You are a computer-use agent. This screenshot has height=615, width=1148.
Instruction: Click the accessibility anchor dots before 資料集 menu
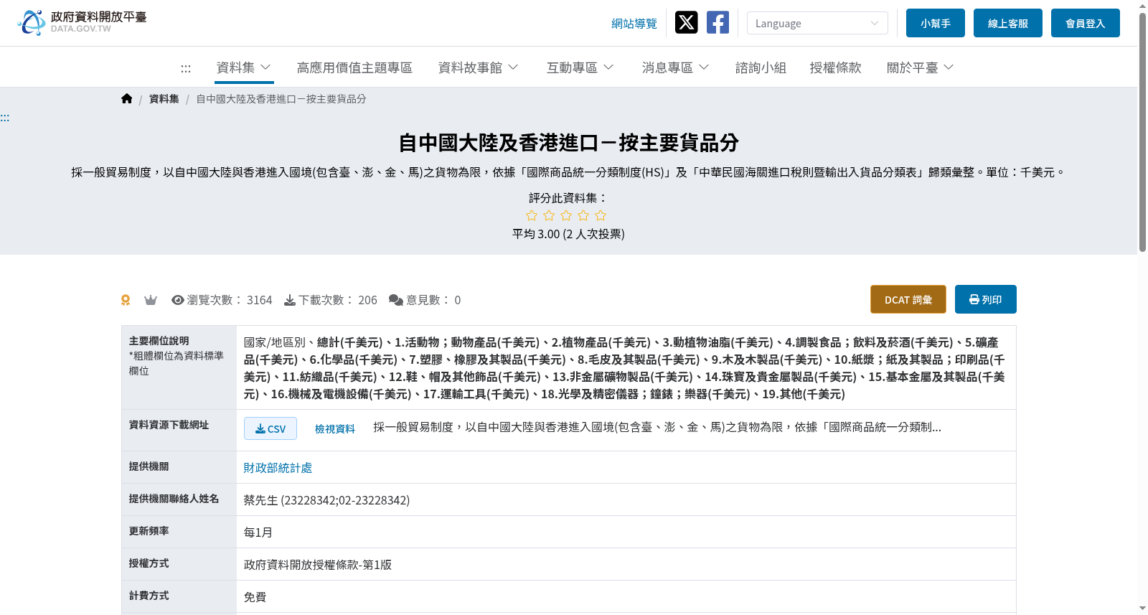point(186,68)
